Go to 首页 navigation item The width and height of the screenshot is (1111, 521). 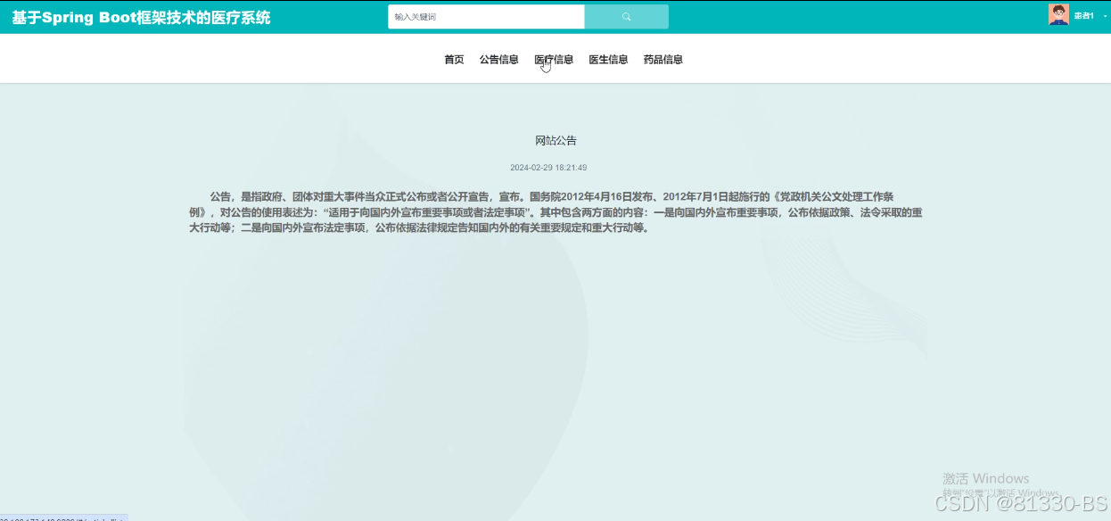click(x=454, y=60)
